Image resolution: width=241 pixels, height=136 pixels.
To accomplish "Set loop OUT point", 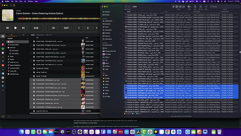I will coord(66,28).
